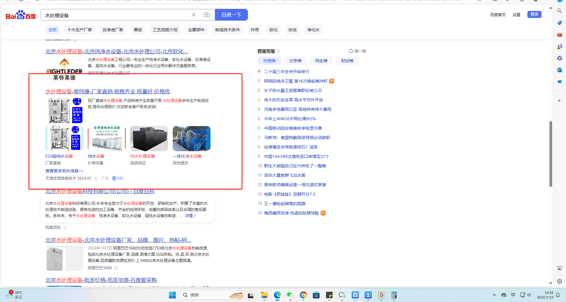Switch to the 北京榜 tab
566x302 pixels.
(295, 61)
